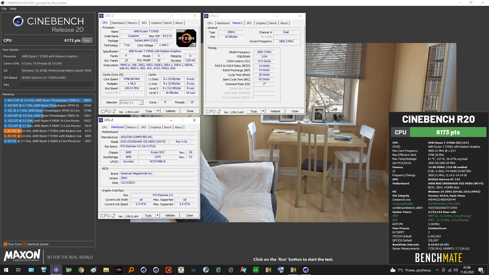Click Close button in CPU-Z Mainboard window

[189, 215]
